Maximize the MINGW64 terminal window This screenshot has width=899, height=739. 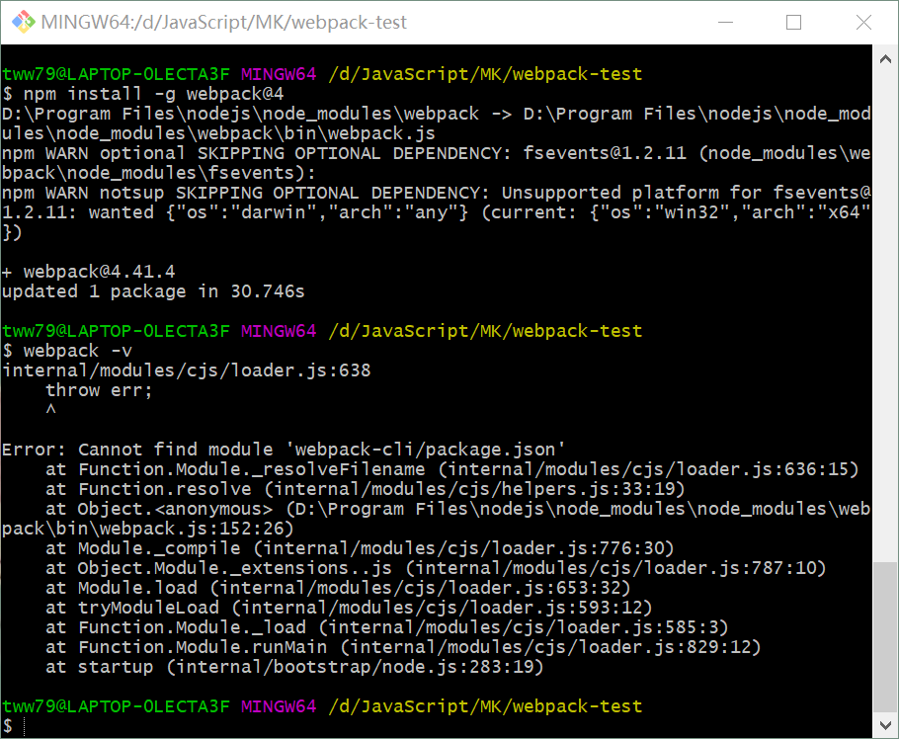pos(793,23)
